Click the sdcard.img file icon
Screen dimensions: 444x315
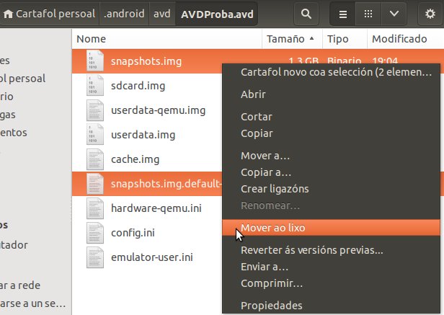coord(95,86)
